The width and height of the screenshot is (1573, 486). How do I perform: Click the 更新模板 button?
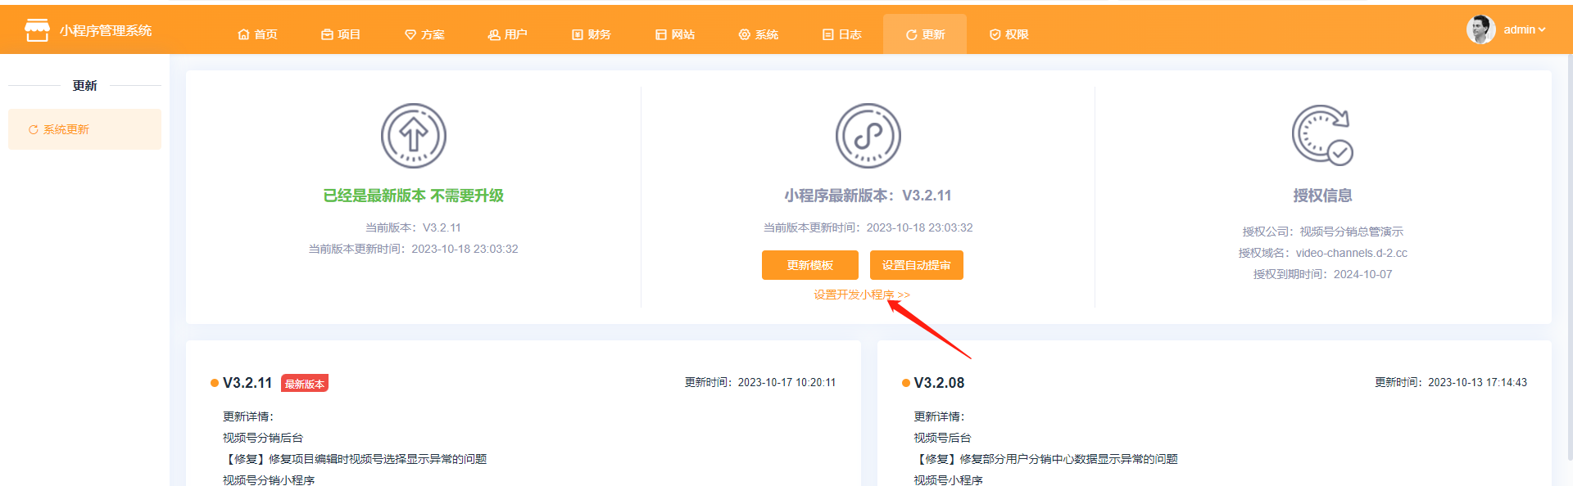[x=810, y=265]
